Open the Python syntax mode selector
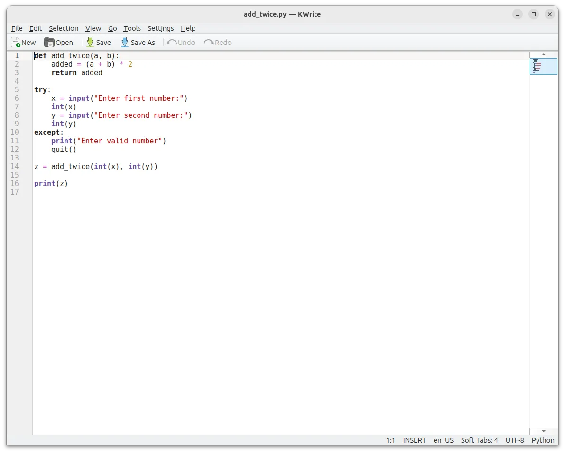565x453 pixels. pos(543,440)
